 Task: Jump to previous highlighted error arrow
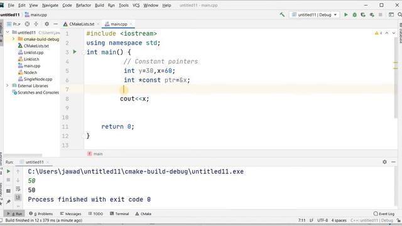[387, 33]
